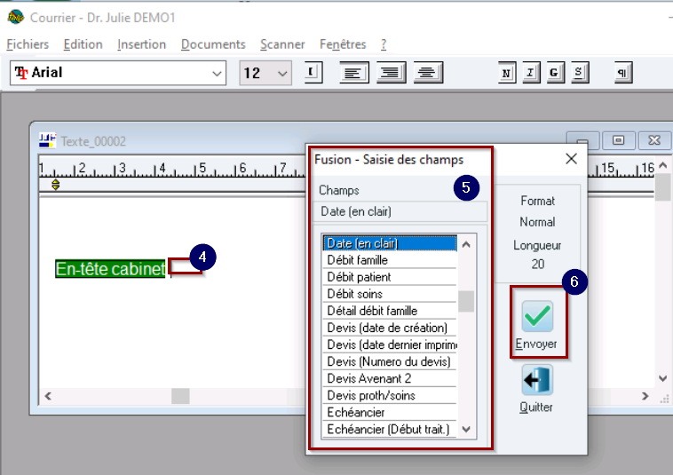
Task: Maximize the Texte_00002 document window
Action: tap(618, 140)
